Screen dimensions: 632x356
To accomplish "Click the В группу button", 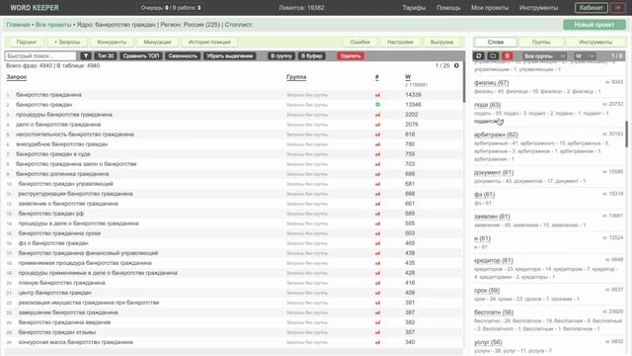I will (x=280, y=56).
